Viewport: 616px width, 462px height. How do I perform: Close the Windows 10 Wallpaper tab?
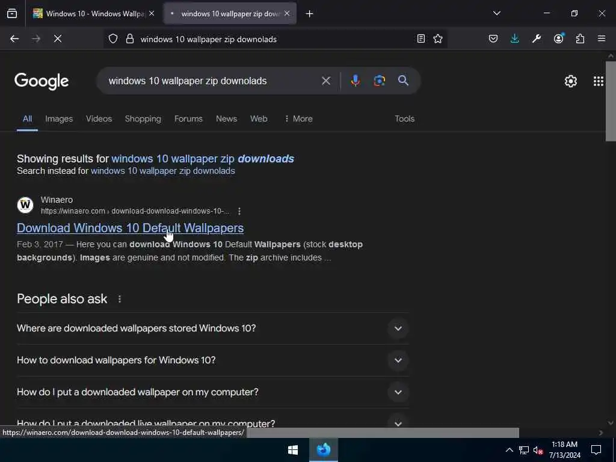point(152,14)
